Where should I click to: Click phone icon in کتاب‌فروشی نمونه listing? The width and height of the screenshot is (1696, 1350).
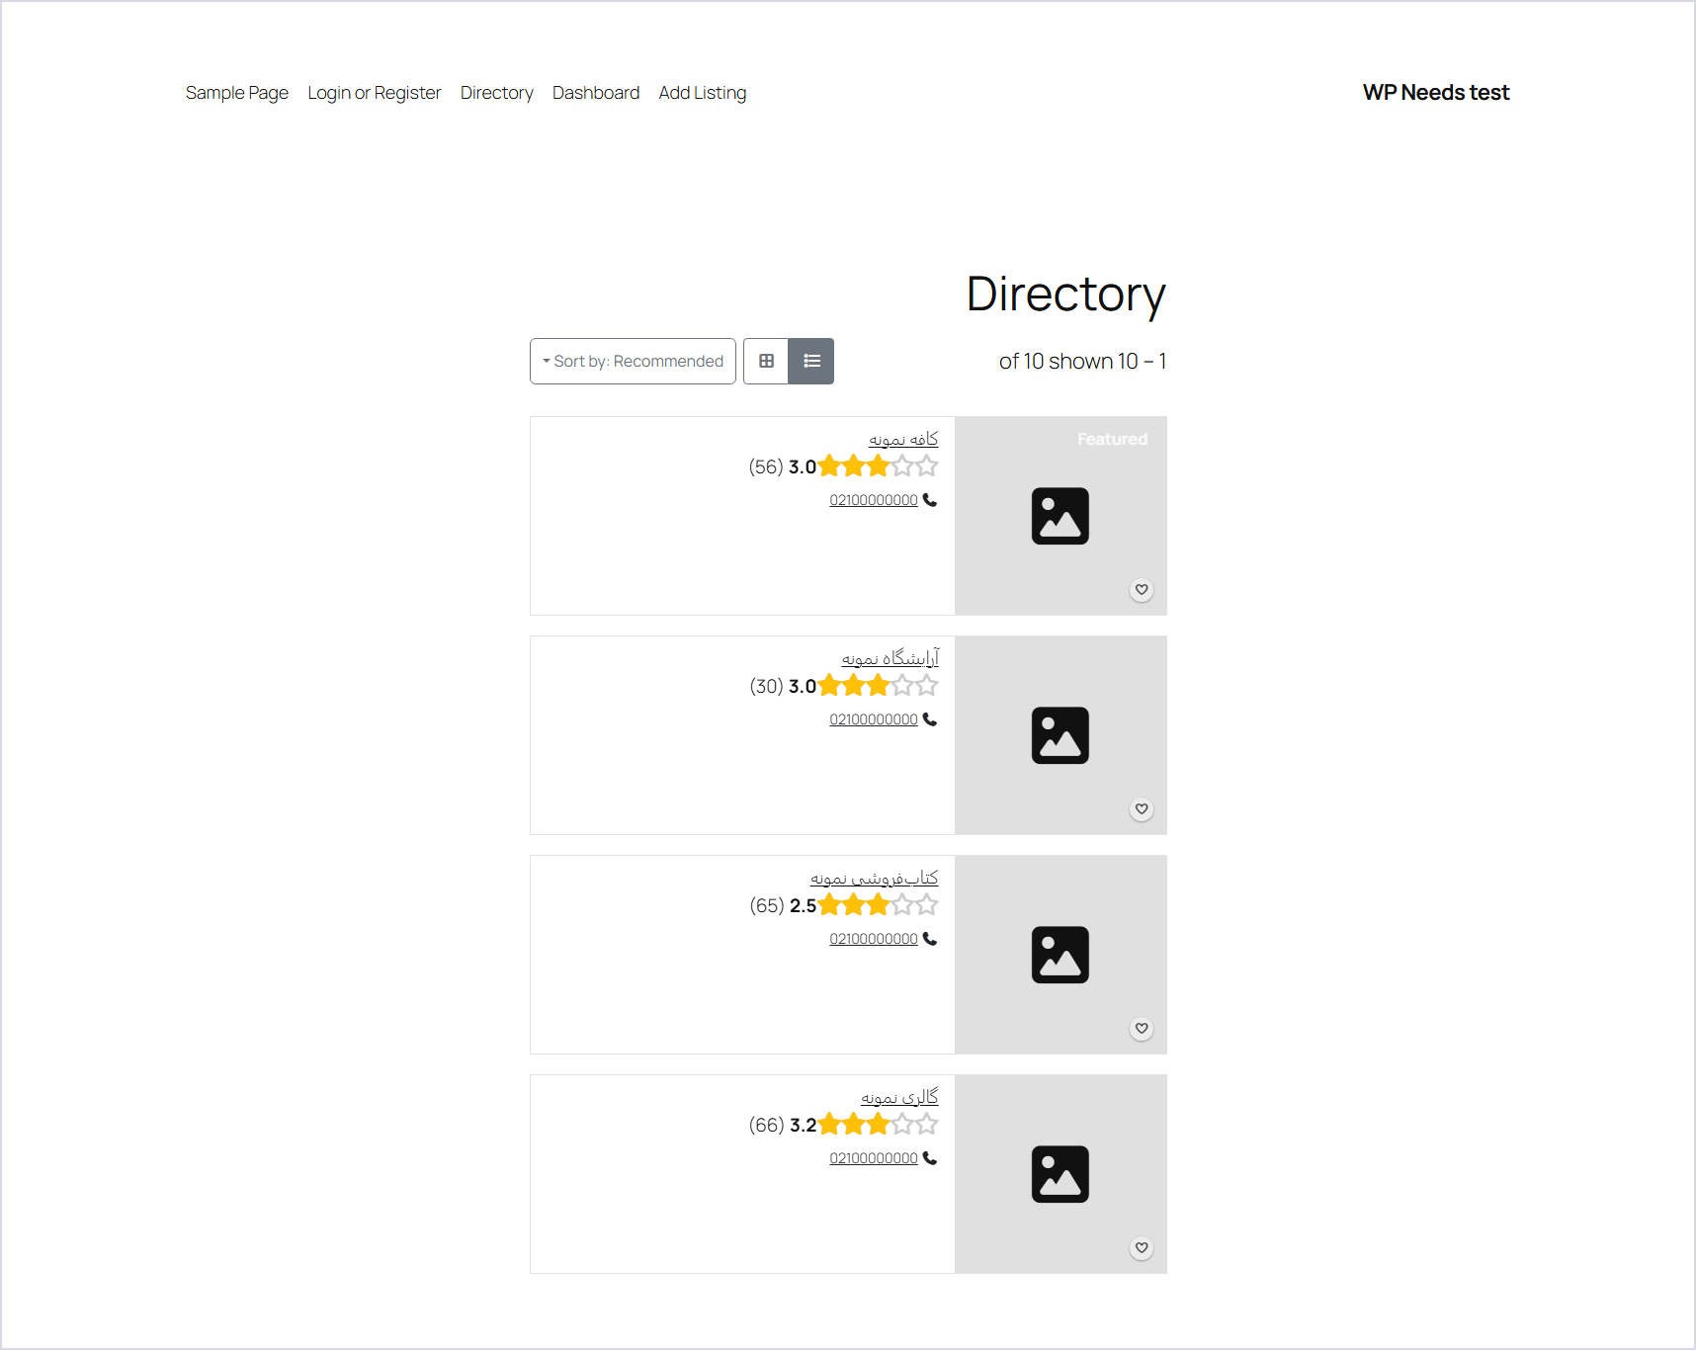(x=930, y=939)
